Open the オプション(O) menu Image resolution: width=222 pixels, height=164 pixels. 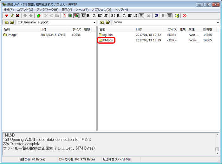tap(101, 10)
